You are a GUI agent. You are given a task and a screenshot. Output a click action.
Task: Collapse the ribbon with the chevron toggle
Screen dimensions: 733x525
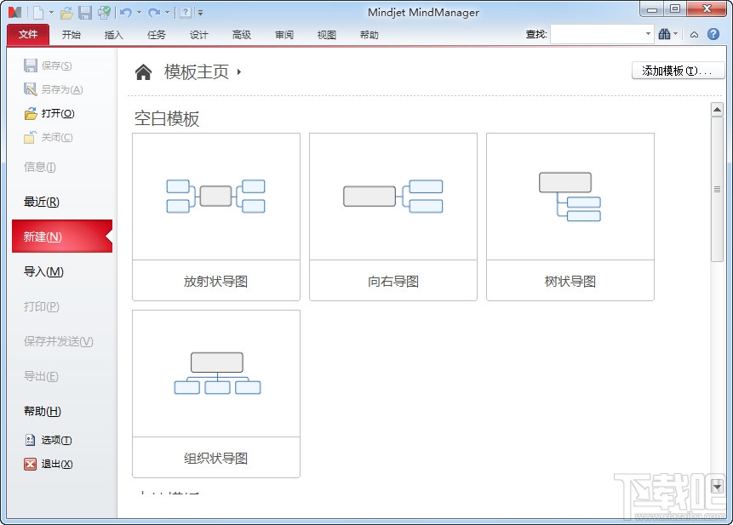point(694,34)
